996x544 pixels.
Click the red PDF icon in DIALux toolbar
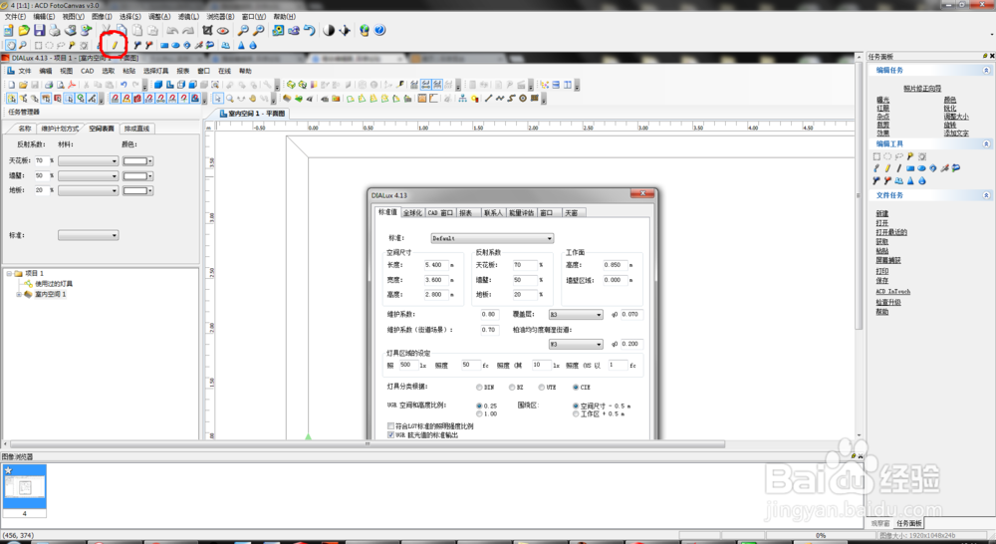coord(72,85)
